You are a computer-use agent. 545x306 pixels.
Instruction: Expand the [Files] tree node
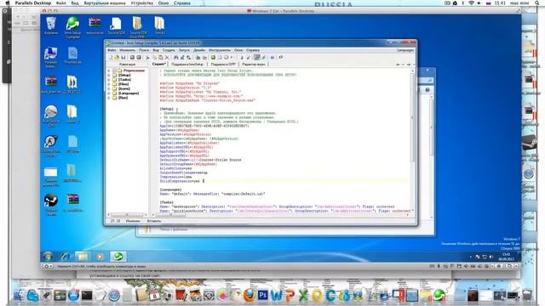pos(109,84)
